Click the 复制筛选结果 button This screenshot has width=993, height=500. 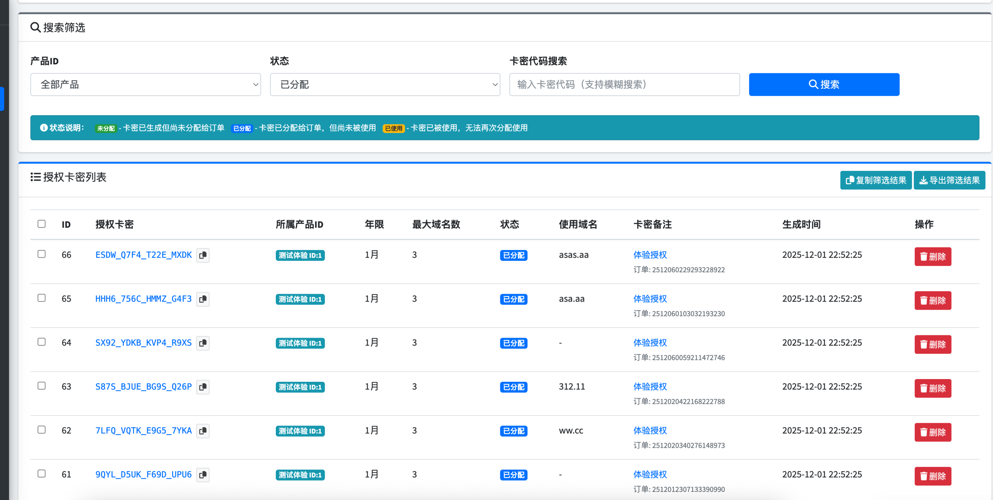pyautogui.click(x=875, y=180)
